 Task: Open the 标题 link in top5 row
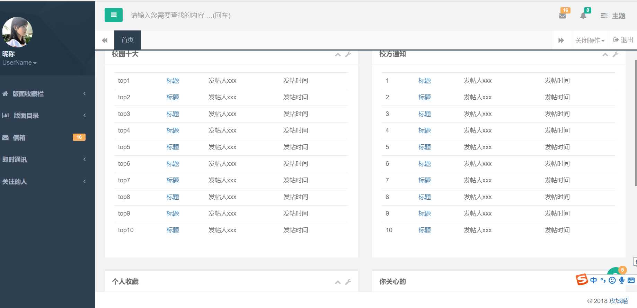click(172, 147)
